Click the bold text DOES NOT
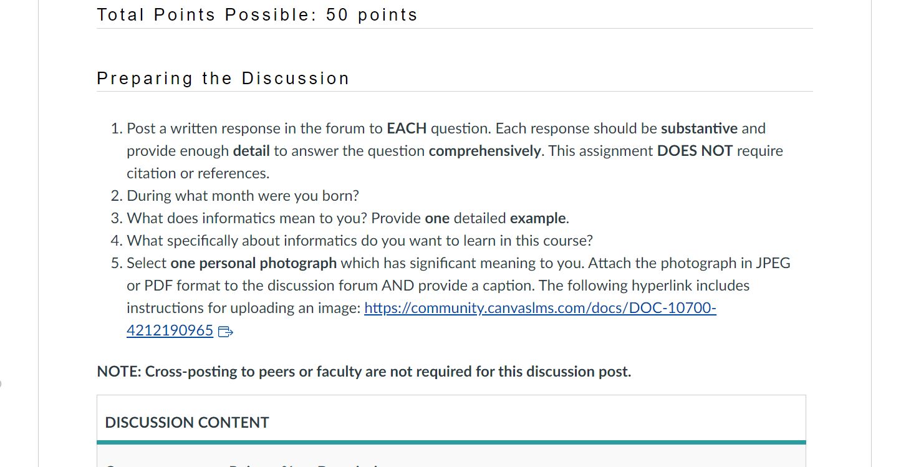 (x=695, y=151)
